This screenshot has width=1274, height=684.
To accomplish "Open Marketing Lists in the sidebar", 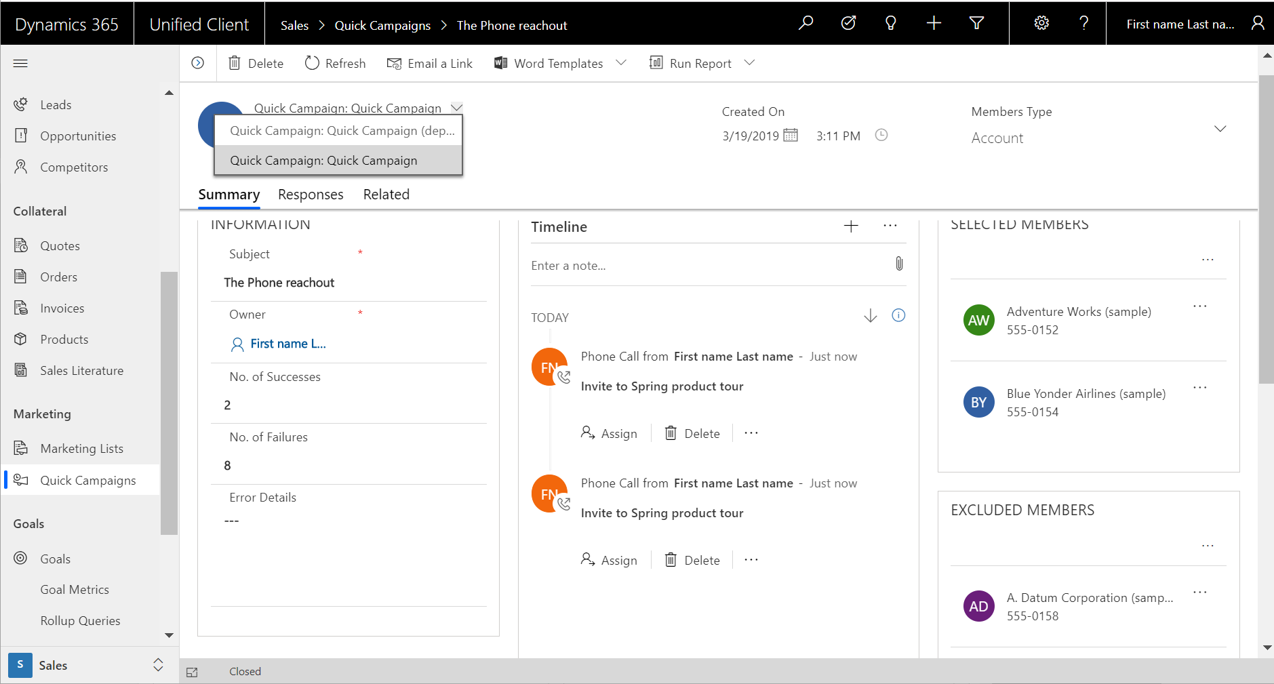I will tap(81, 449).
